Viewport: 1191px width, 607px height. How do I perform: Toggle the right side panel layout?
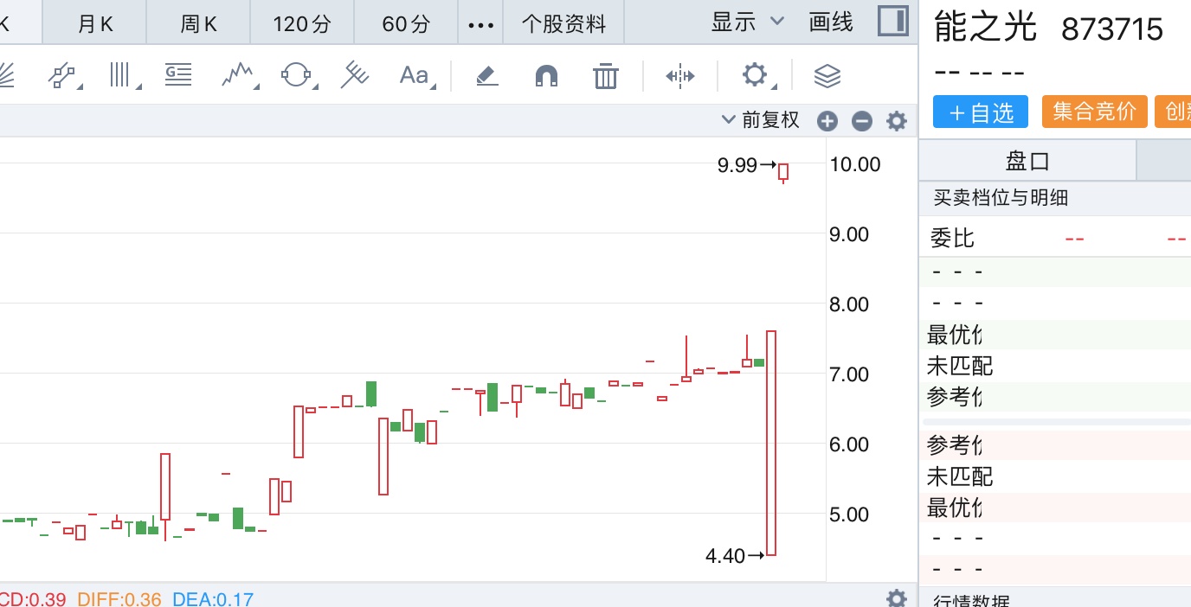892,22
